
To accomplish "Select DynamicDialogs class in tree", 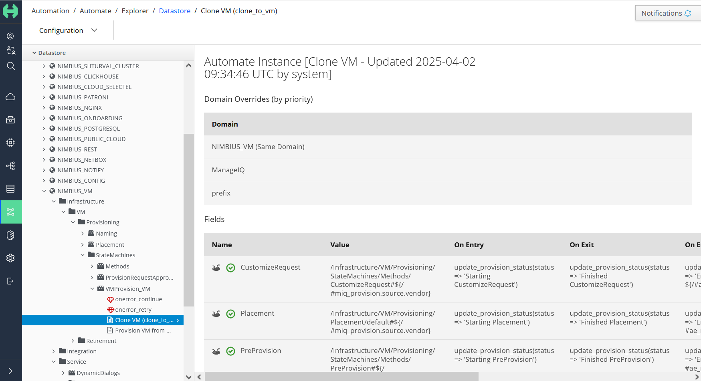I will coord(98,373).
